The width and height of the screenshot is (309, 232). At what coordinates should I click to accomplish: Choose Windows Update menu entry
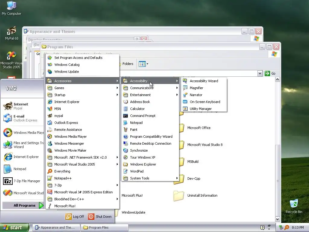82,72
